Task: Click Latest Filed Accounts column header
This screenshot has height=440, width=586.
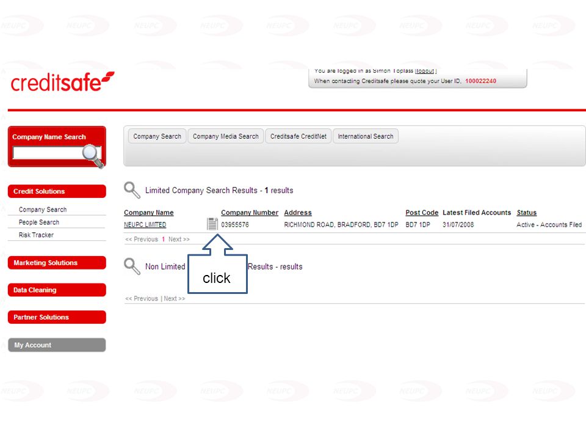Action: pos(477,213)
